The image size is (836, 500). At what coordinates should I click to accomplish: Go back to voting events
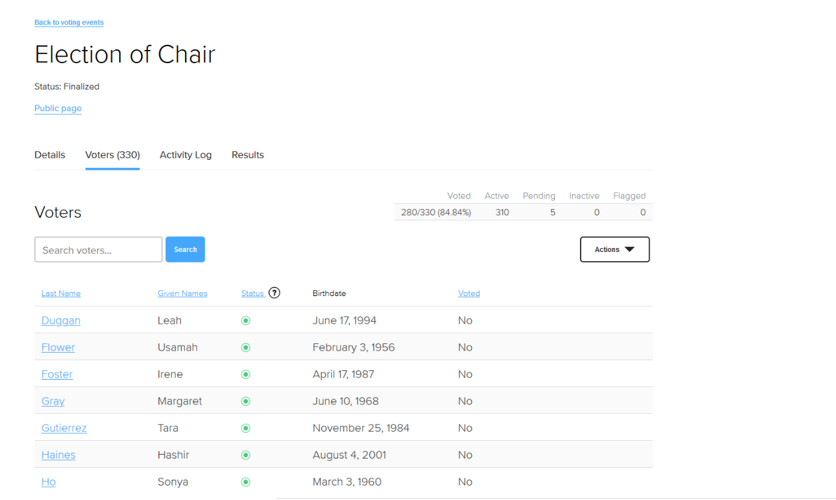[x=69, y=22]
